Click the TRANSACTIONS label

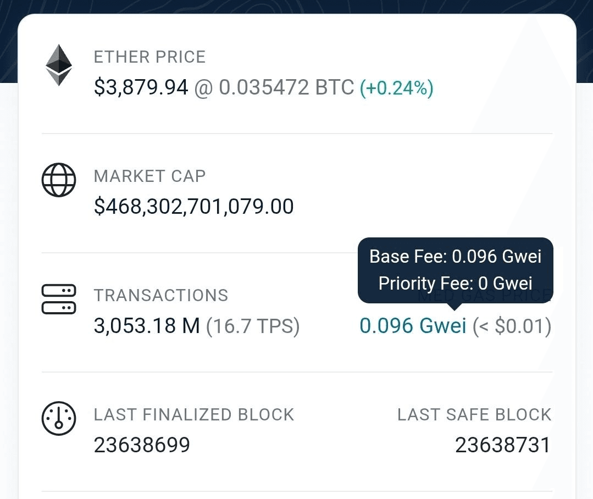(x=160, y=296)
